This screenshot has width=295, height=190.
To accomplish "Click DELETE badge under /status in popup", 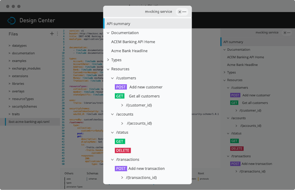I will coord(123,150).
